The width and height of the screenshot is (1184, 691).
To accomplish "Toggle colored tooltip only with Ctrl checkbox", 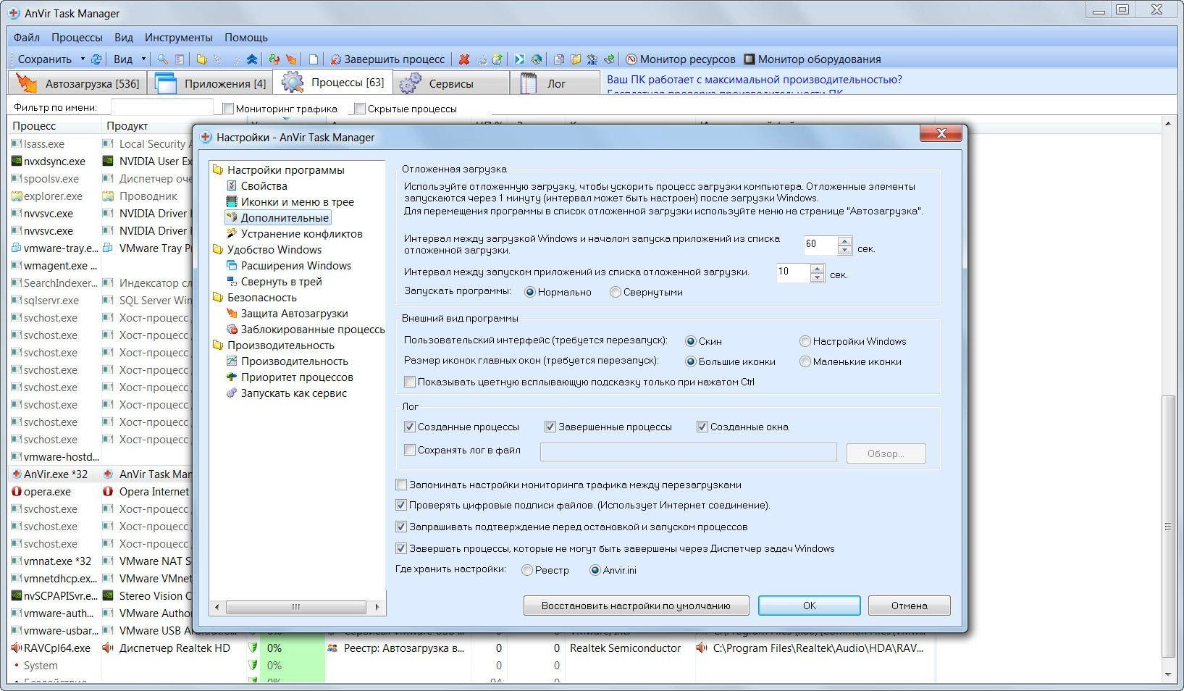I will [x=410, y=382].
